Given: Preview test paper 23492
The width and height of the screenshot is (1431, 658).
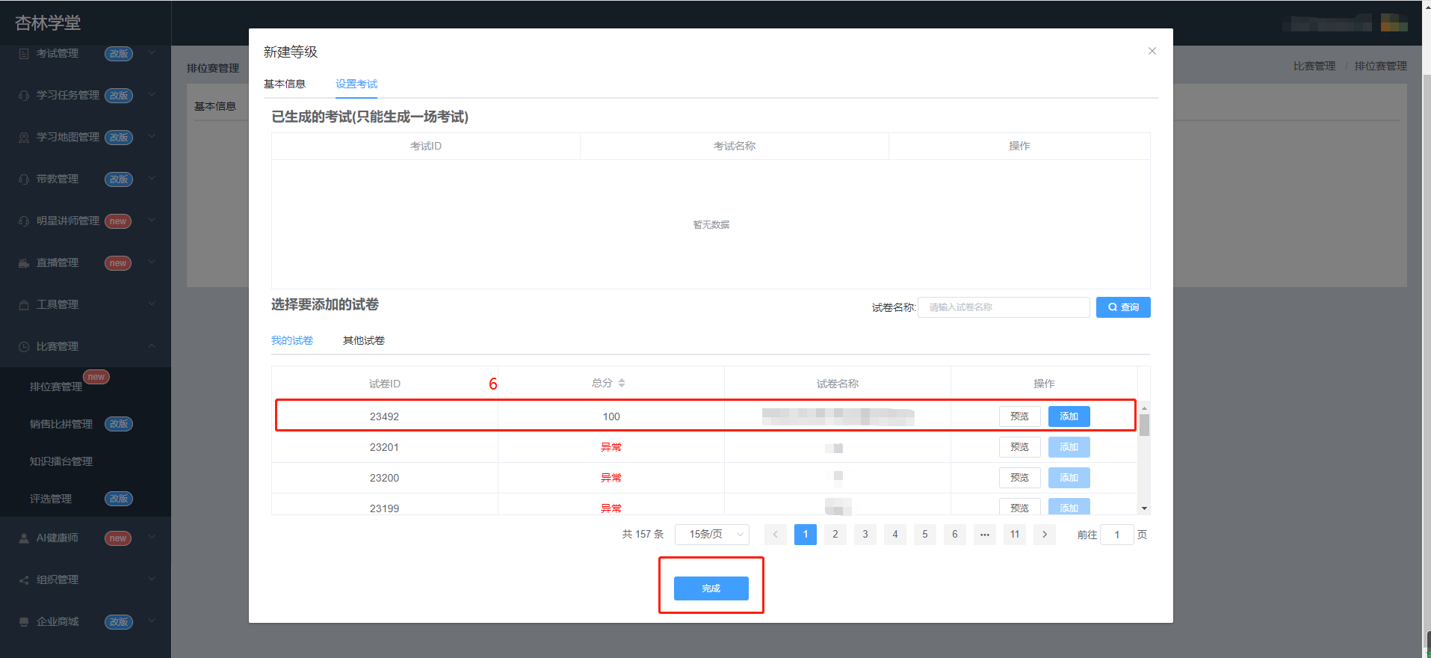Looking at the screenshot, I should (1020, 416).
